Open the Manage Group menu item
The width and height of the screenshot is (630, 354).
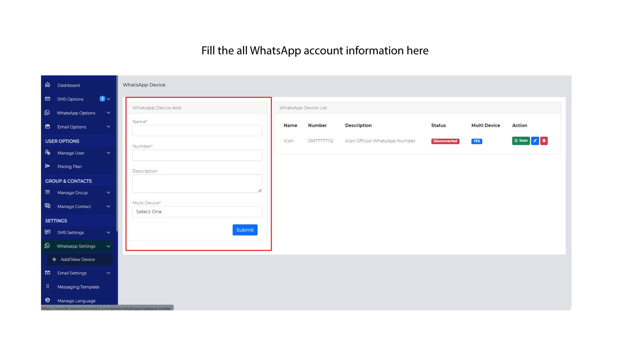pos(73,193)
